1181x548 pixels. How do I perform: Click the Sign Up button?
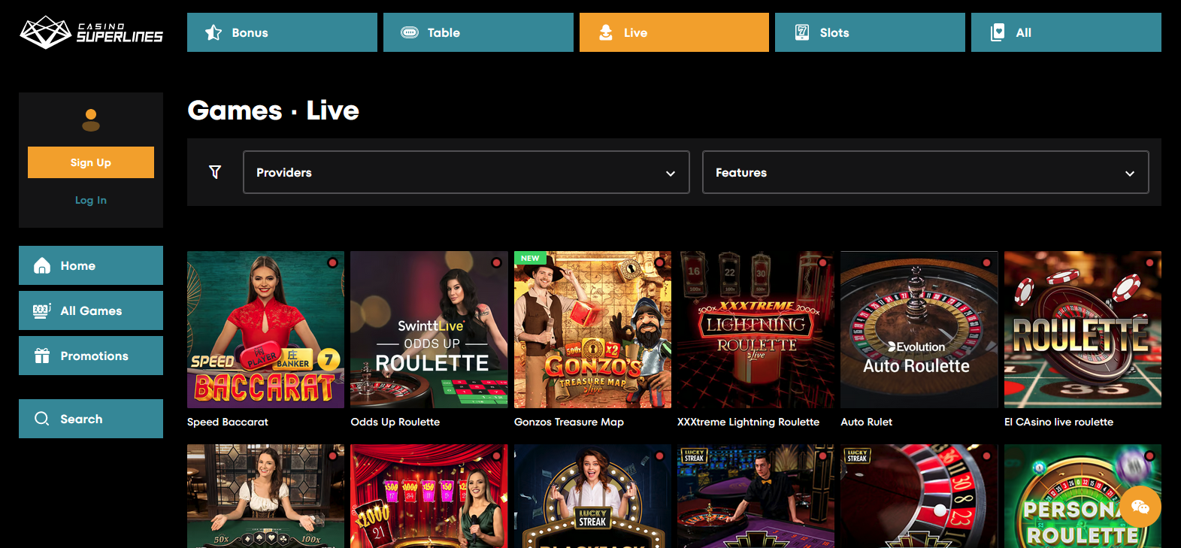pos(91,162)
